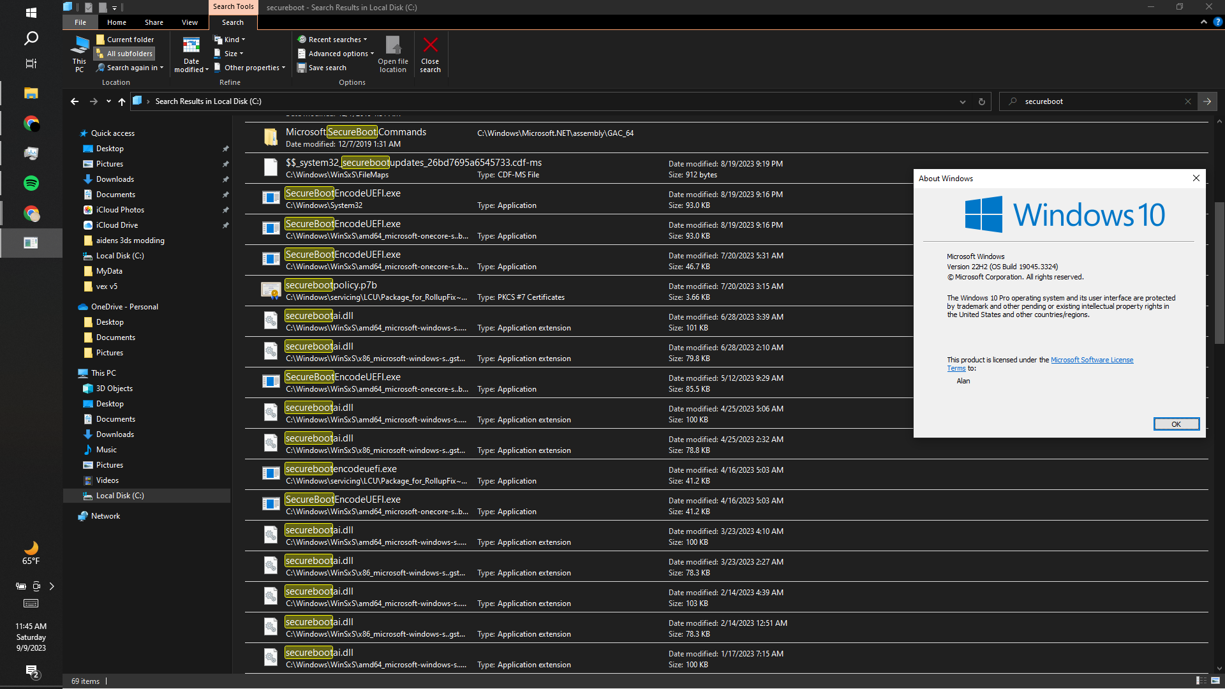This screenshot has width=1225, height=689.
Task: Switch to the View ribbon tab
Action: [x=189, y=22]
